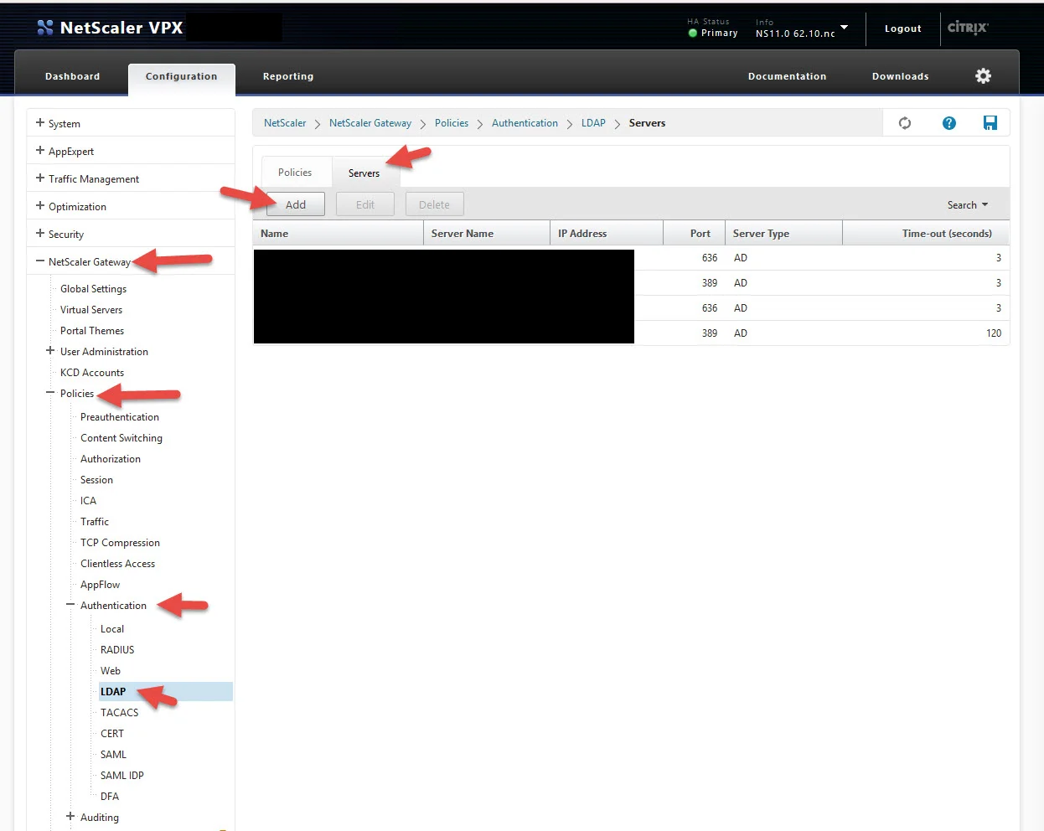Screen dimensions: 1044x831
Task: Expand the Auditing node
Action: (x=70, y=817)
